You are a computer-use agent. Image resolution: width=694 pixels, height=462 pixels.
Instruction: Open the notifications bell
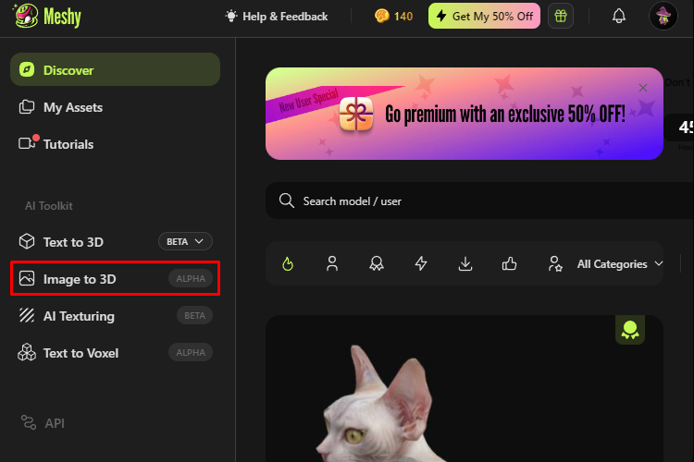(x=619, y=17)
